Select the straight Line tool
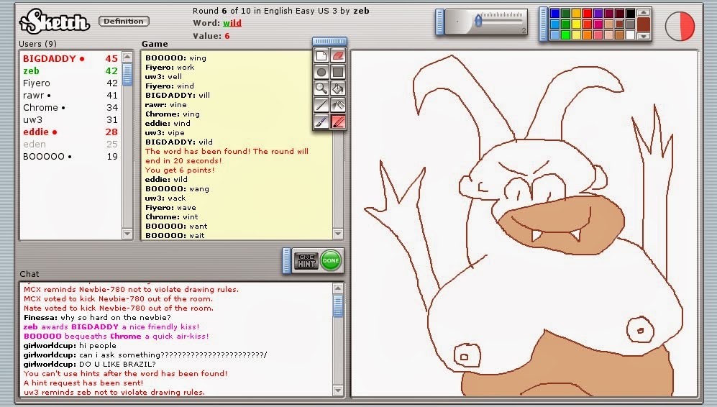717x407 pixels. tap(321, 105)
